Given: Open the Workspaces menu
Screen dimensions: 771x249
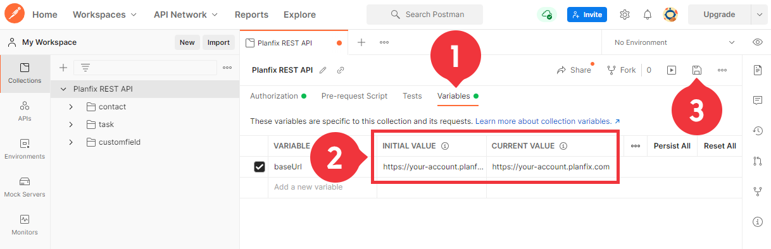Looking at the screenshot, I should pyautogui.click(x=104, y=15).
